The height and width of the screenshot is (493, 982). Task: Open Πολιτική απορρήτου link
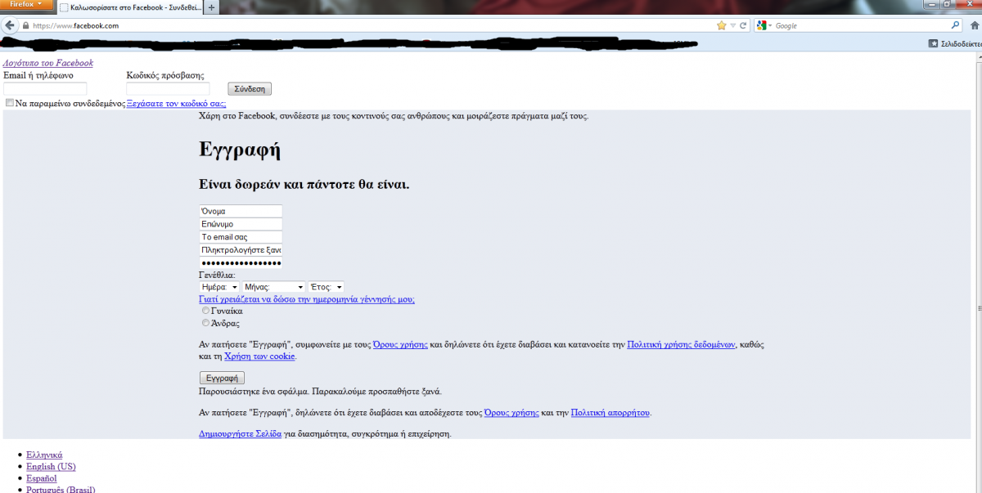pyautogui.click(x=610, y=413)
